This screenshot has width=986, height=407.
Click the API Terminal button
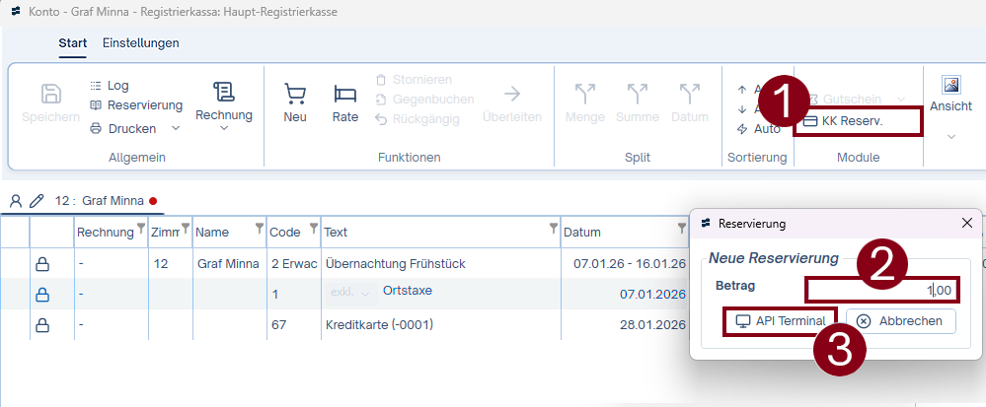(x=781, y=320)
